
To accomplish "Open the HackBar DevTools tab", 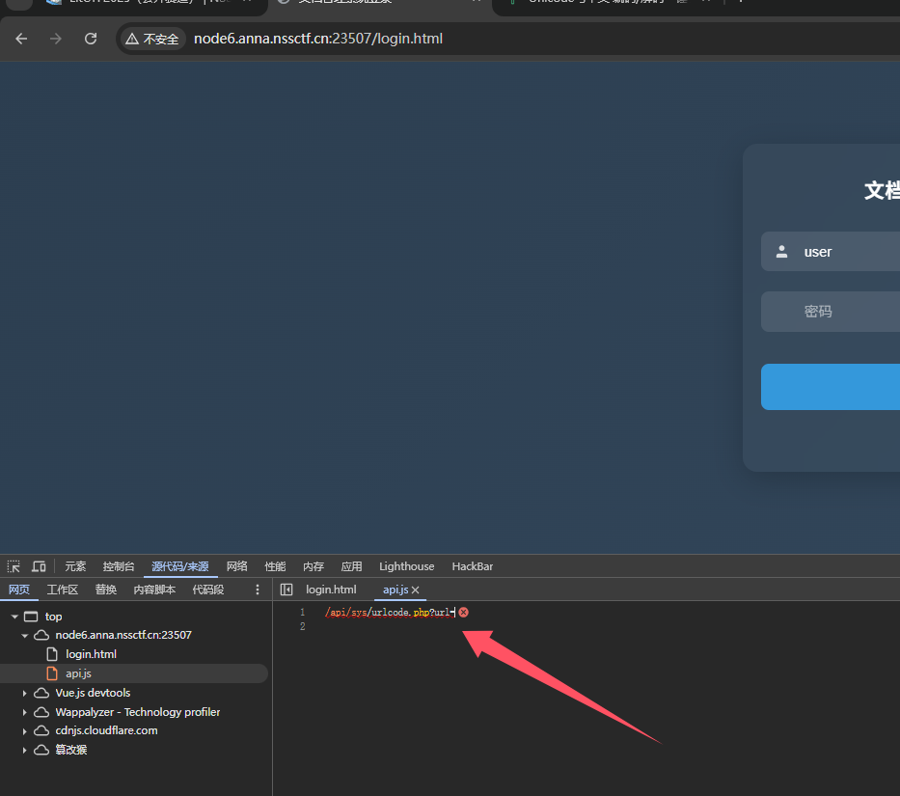I will coord(472,566).
